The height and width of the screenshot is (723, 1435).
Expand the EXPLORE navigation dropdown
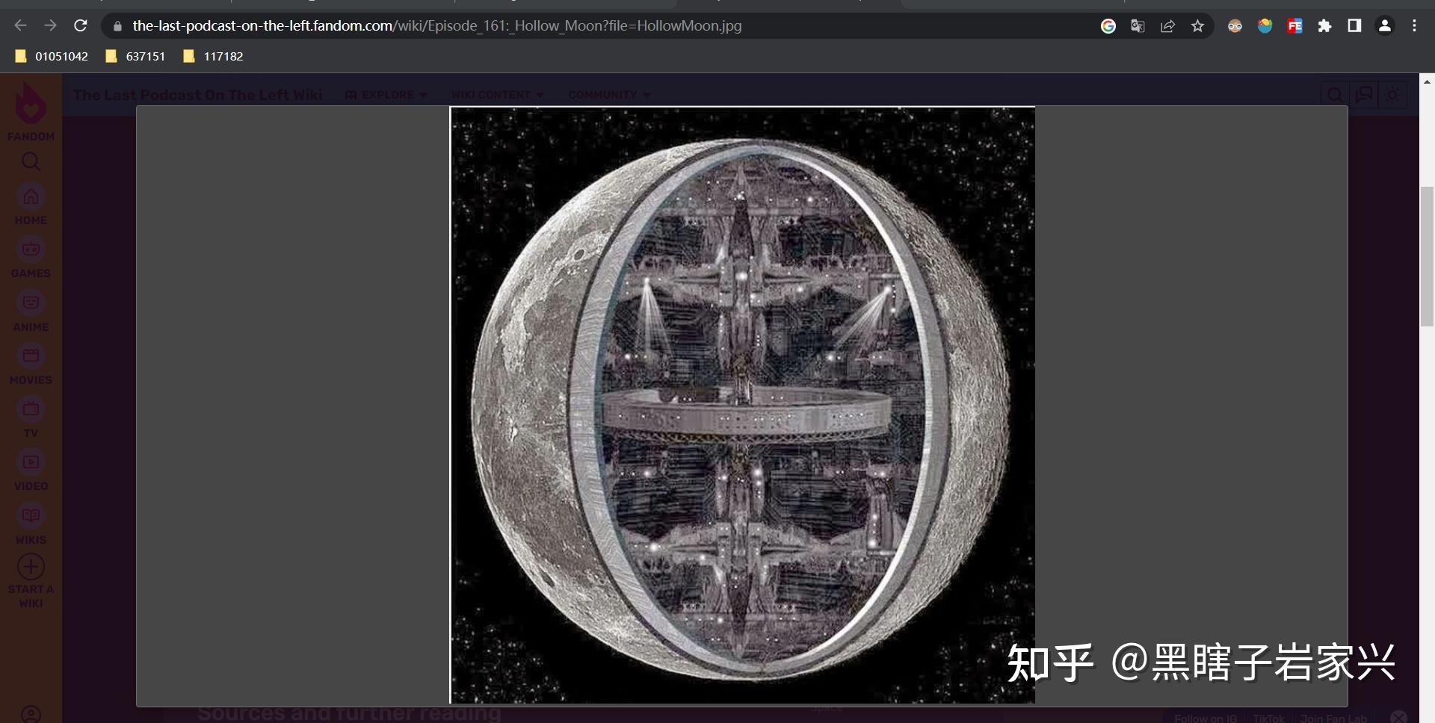pyautogui.click(x=386, y=95)
